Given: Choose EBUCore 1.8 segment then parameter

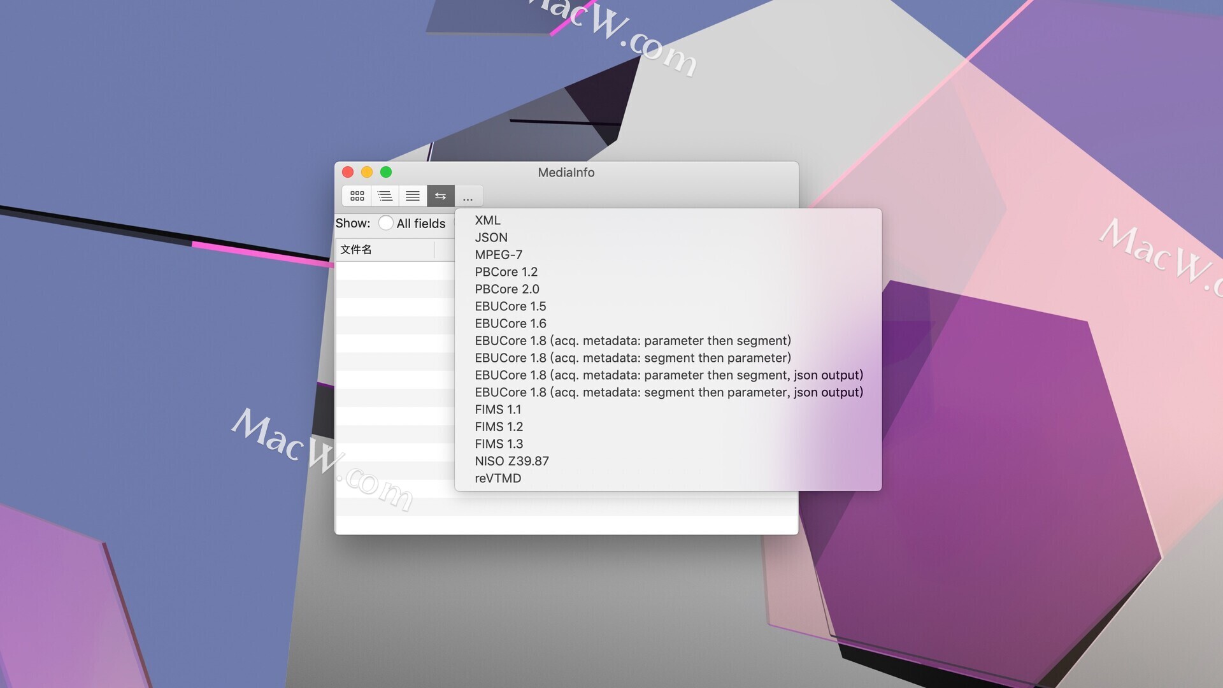Looking at the screenshot, I should click(668, 358).
